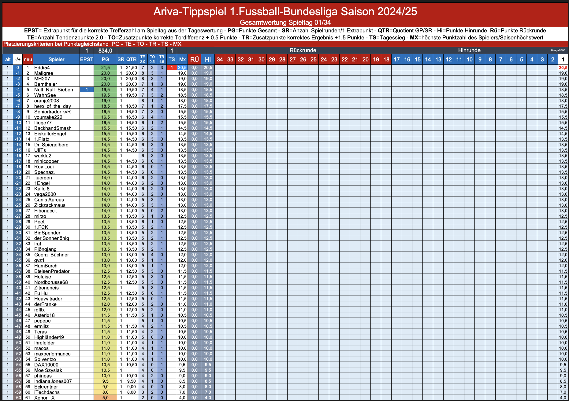This screenshot has width=569, height=401.
Task: Select the '©vega2000' copyright label
Action: (558, 50)
